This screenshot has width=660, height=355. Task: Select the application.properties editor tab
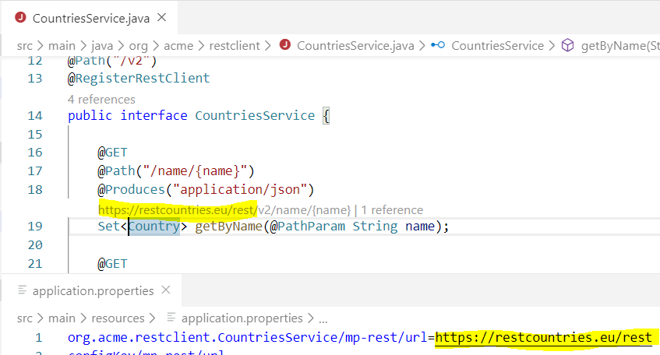(93, 290)
